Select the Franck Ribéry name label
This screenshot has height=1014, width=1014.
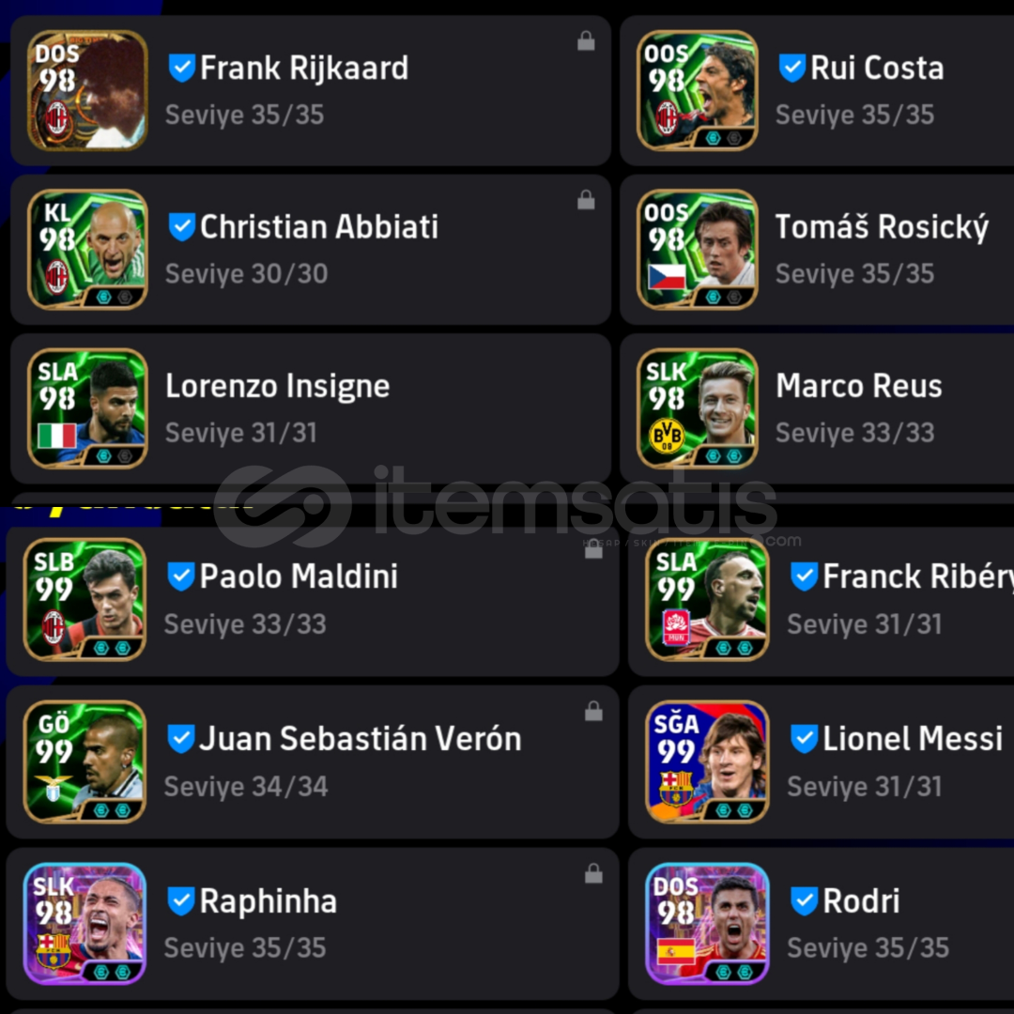point(917,576)
